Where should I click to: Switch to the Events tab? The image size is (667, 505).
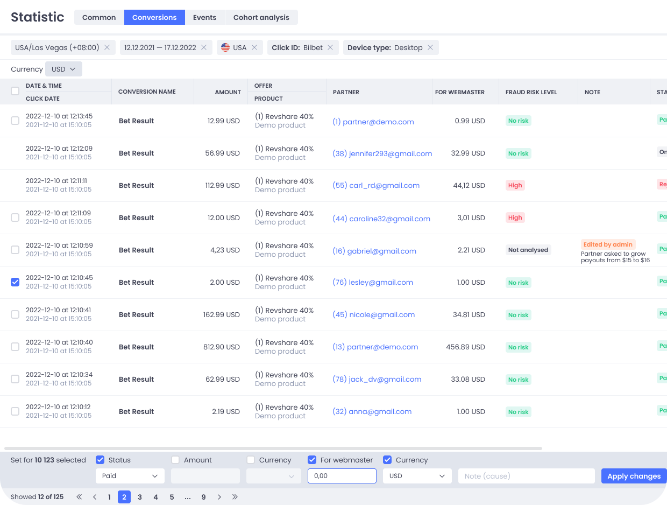[204, 17]
